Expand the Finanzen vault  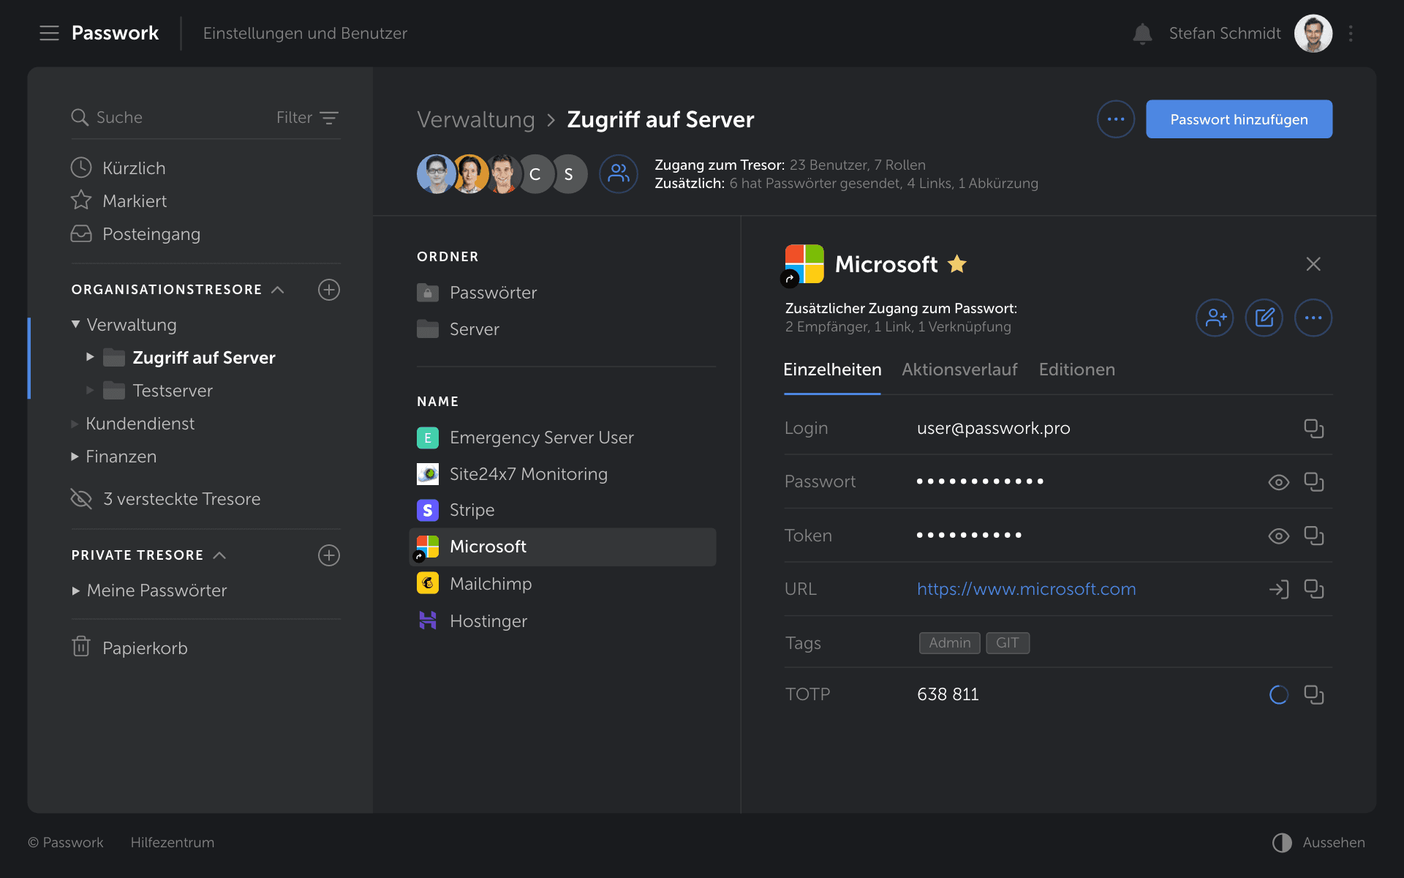75,457
